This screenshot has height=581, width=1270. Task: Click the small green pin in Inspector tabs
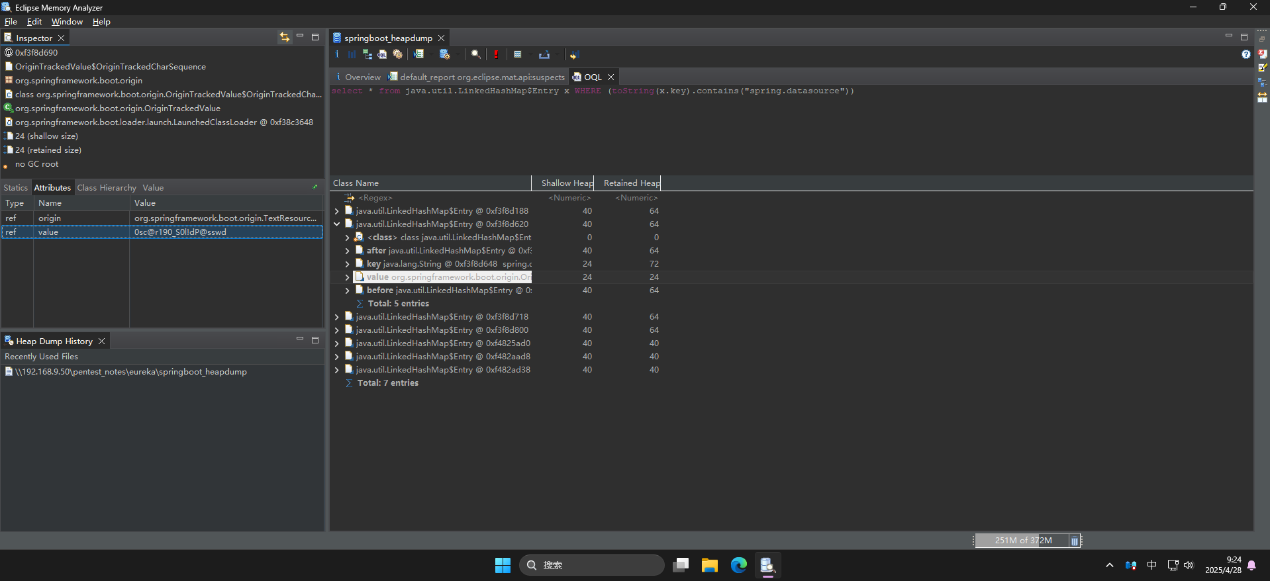[315, 187]
